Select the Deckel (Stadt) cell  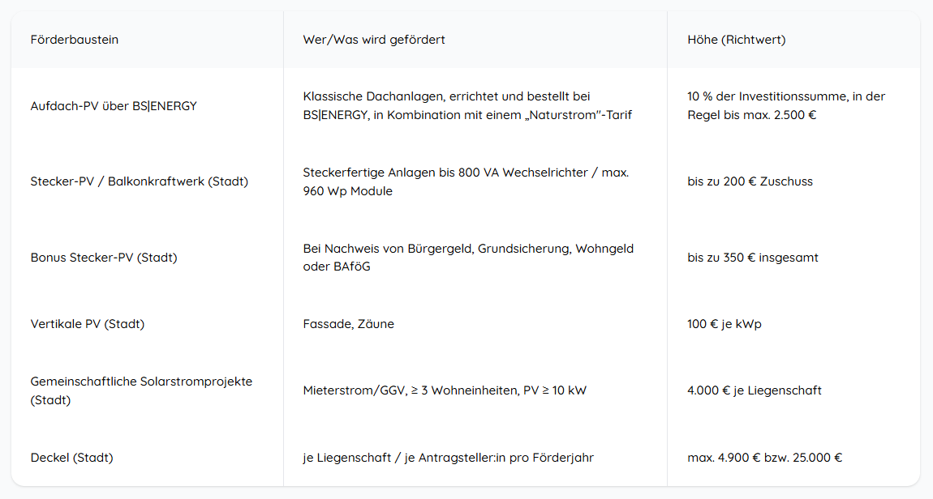click(72, 458)
